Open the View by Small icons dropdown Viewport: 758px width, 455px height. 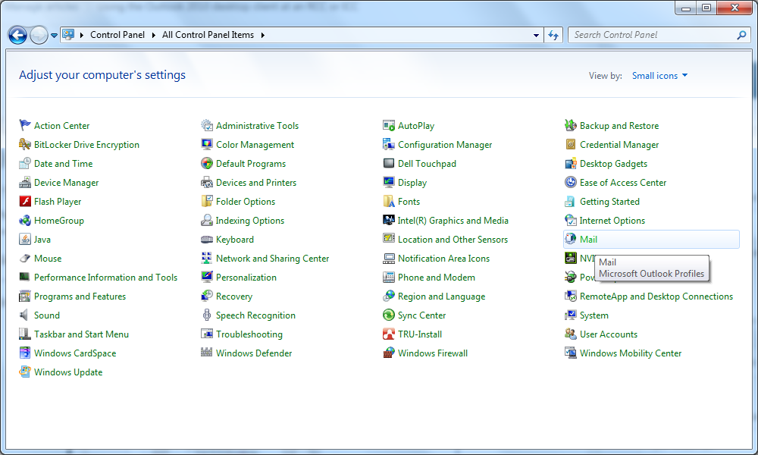pyautogui.click(x=659, y=76)
